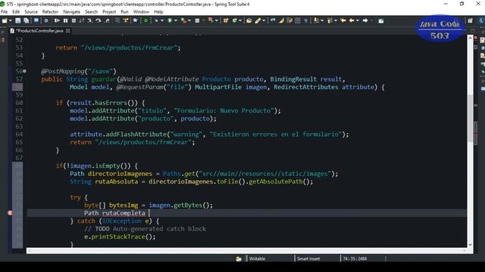Image resolution: width=485 pixels, height=272 pixels.
Task: Click the Forward navigation arrow
Action: click(365, 20)
